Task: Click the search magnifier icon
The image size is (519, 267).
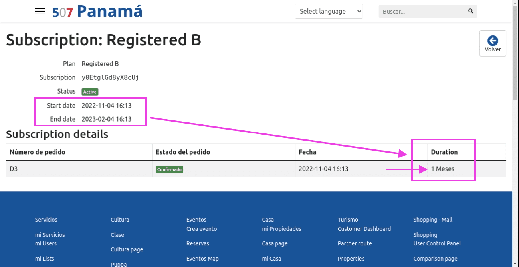Action: tap(471, 11)
